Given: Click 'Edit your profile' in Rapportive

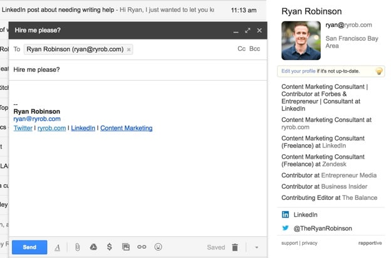Looking at the screenshot, I should tap(298, 71).
